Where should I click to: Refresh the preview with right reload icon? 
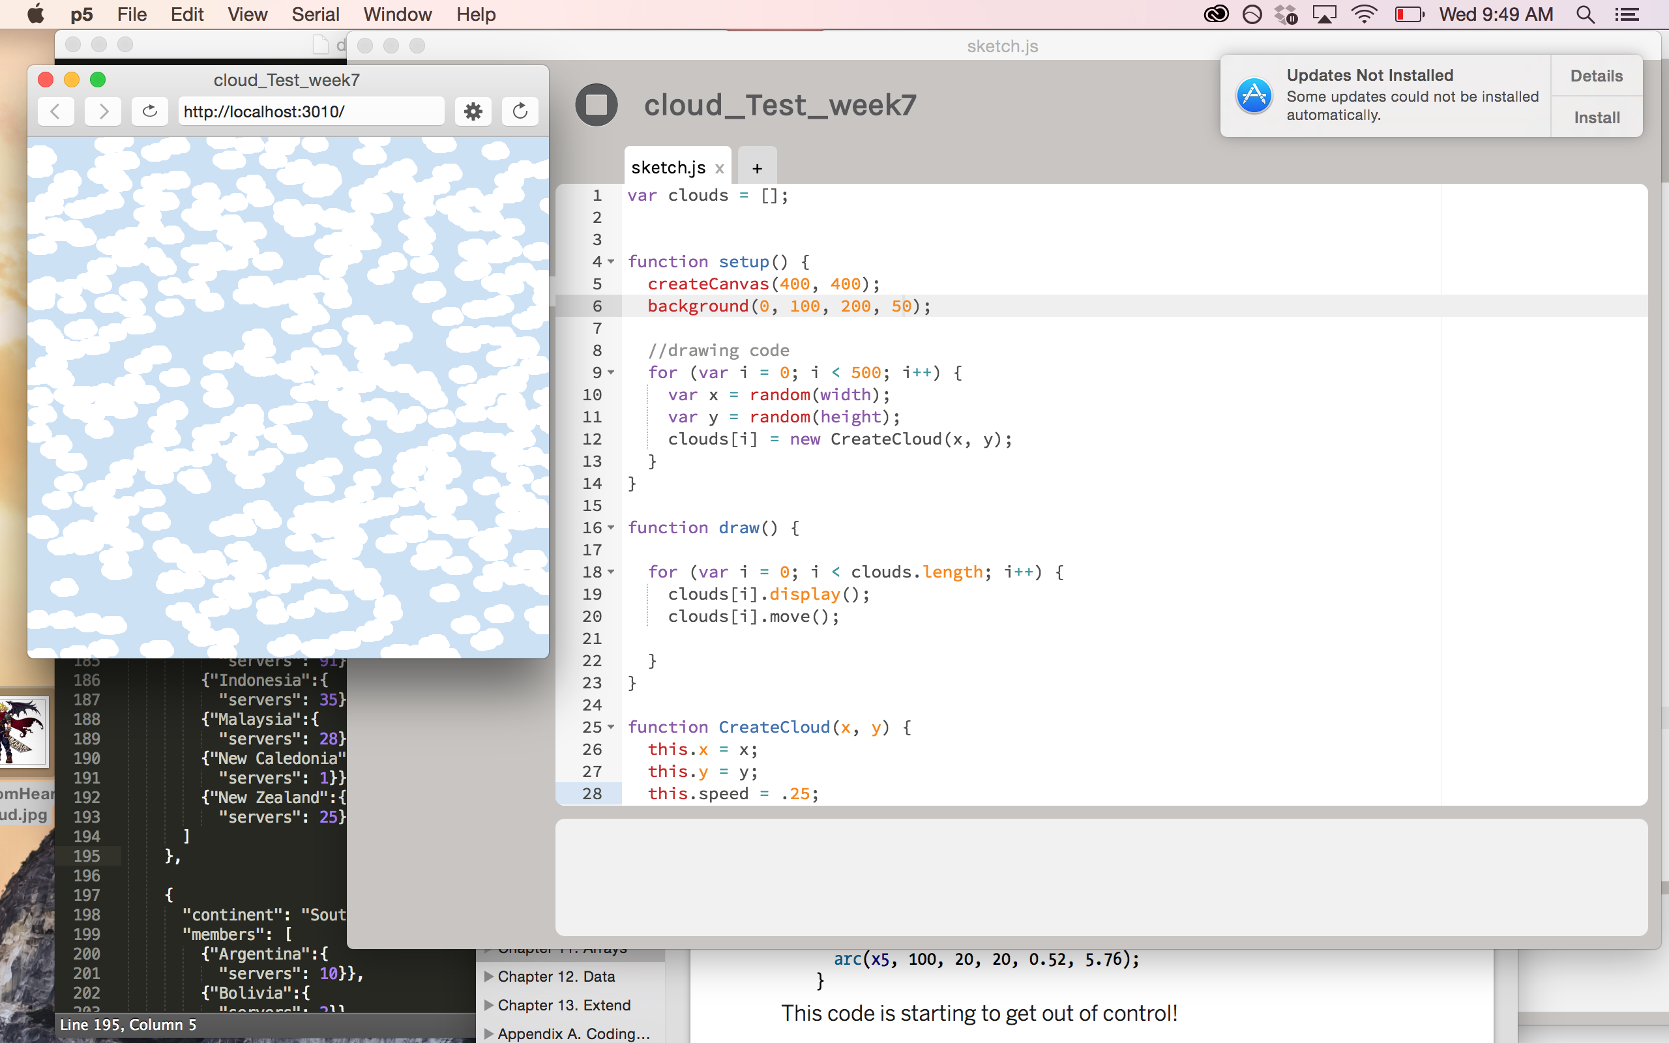[520, 111]
